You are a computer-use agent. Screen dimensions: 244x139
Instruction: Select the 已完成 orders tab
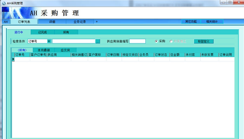point(43,32)
